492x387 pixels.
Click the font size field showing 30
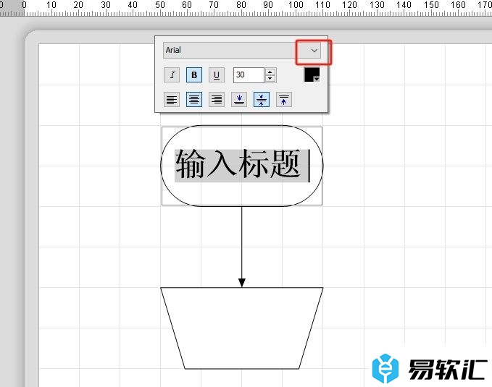click(249, 75)
